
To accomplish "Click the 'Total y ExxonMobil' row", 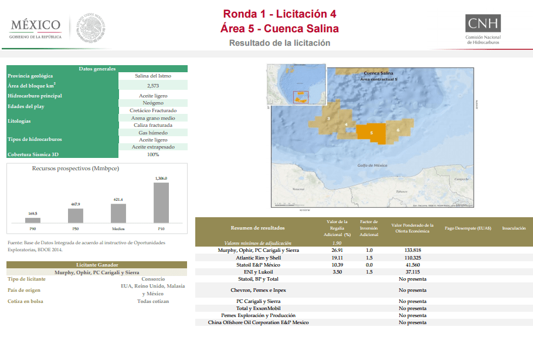I will [x=364, y=308].
